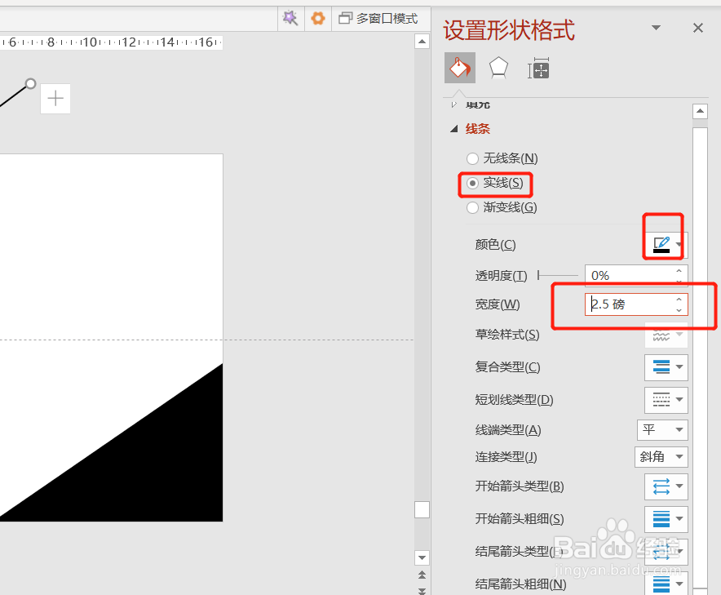
Task: Switch to 多窗口模式 multi-window mode
Action: (x=378, y=19)
